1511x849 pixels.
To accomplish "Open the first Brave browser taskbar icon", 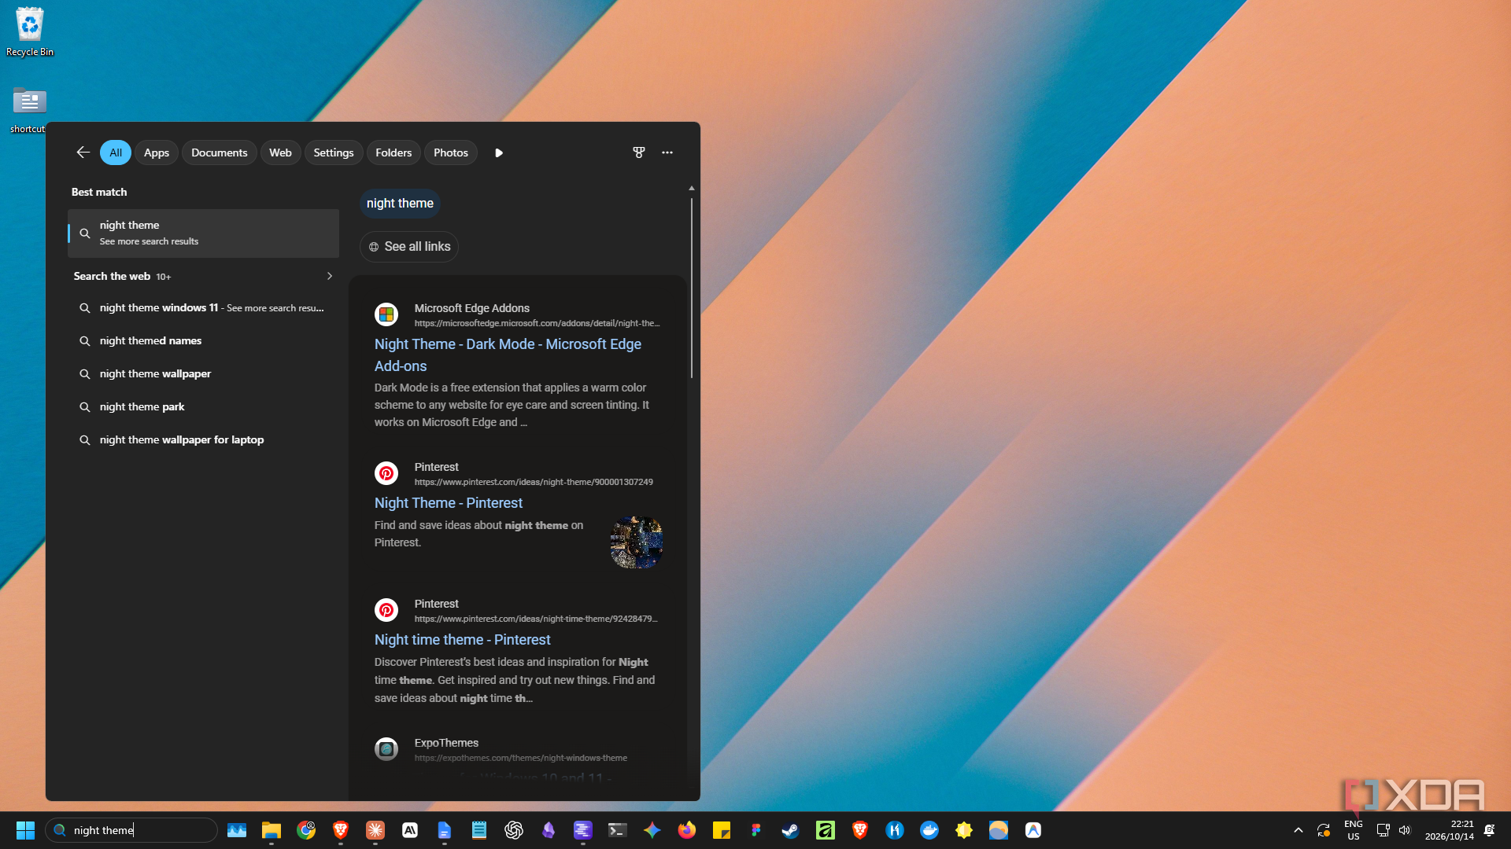I will 341,830.
